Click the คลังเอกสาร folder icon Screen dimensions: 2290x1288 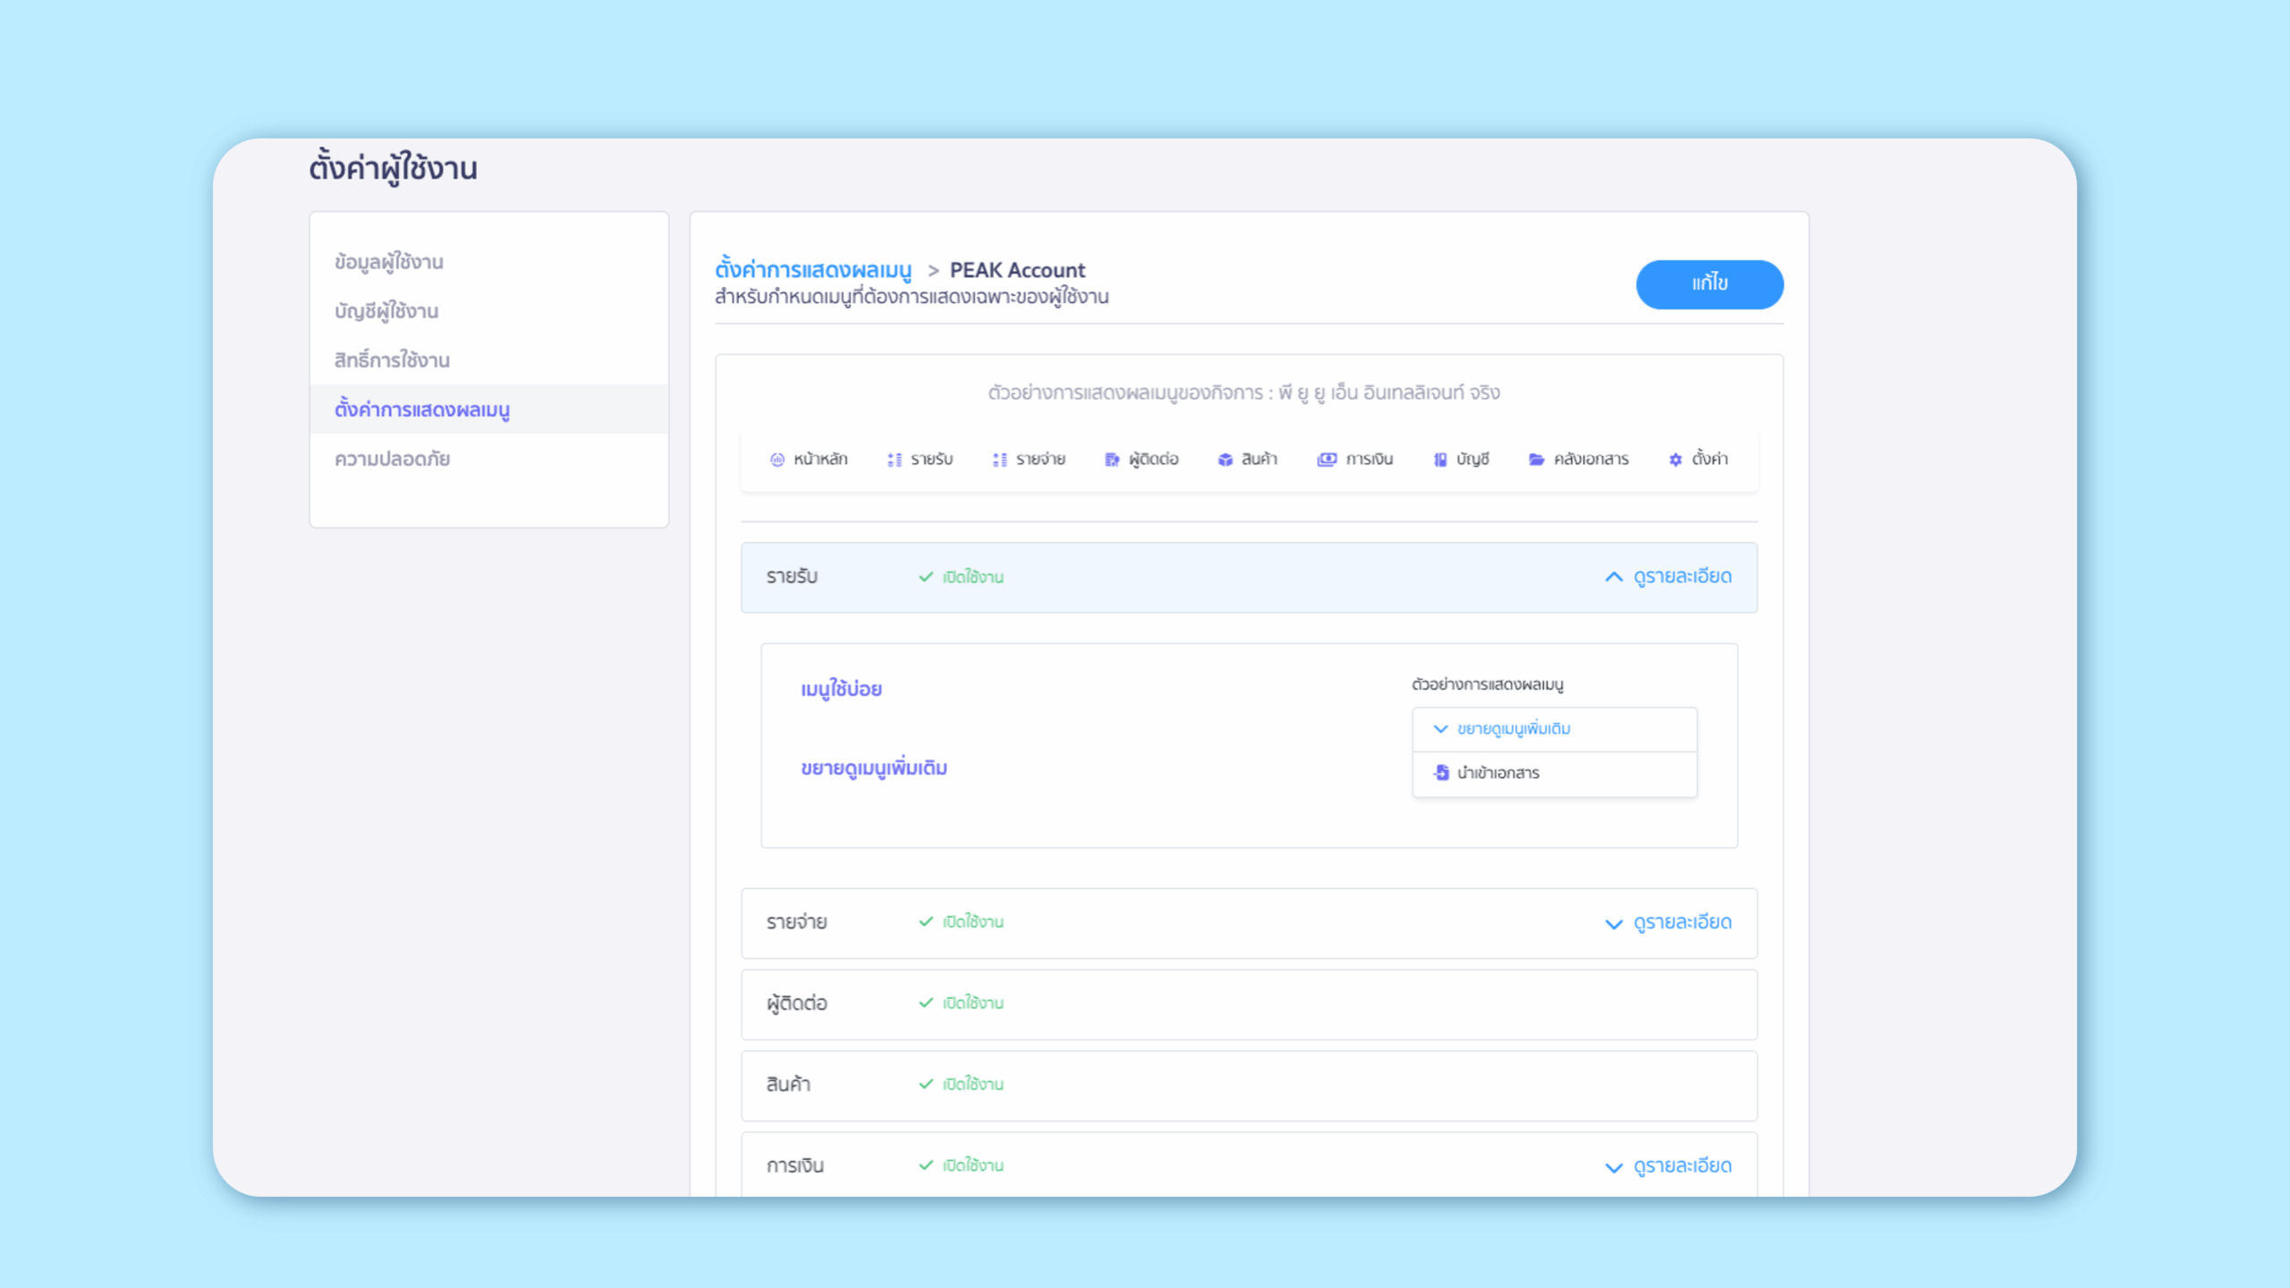point(1536,459)
